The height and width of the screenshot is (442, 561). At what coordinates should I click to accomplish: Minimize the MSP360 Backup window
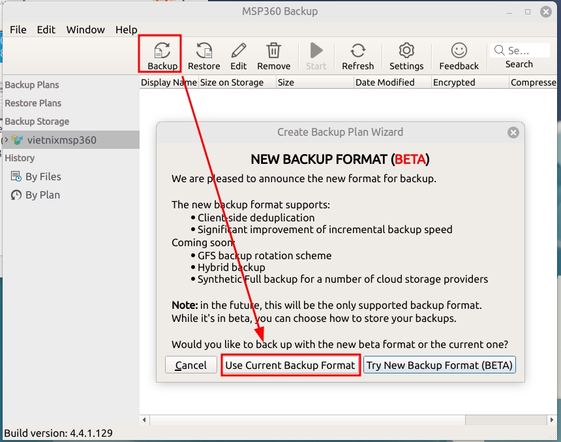[x=509, y=12]
